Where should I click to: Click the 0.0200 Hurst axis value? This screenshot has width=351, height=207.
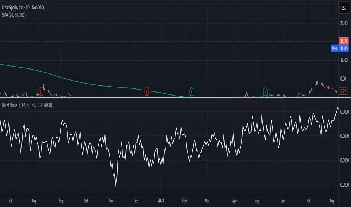(x=345, y=185)
